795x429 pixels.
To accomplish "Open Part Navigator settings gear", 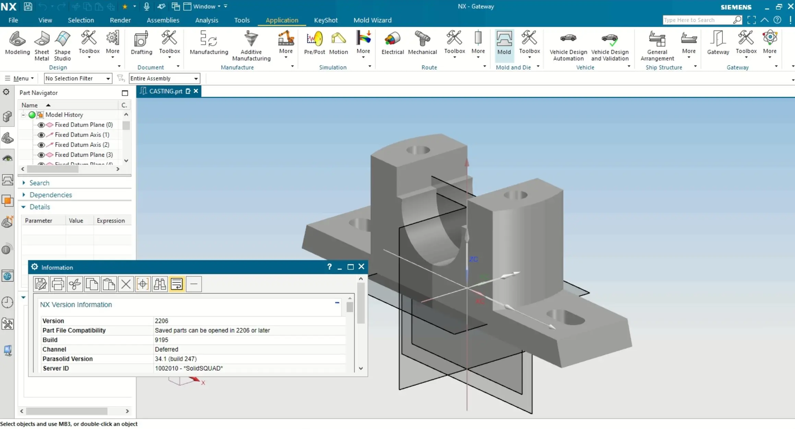I will coord(6,92).
